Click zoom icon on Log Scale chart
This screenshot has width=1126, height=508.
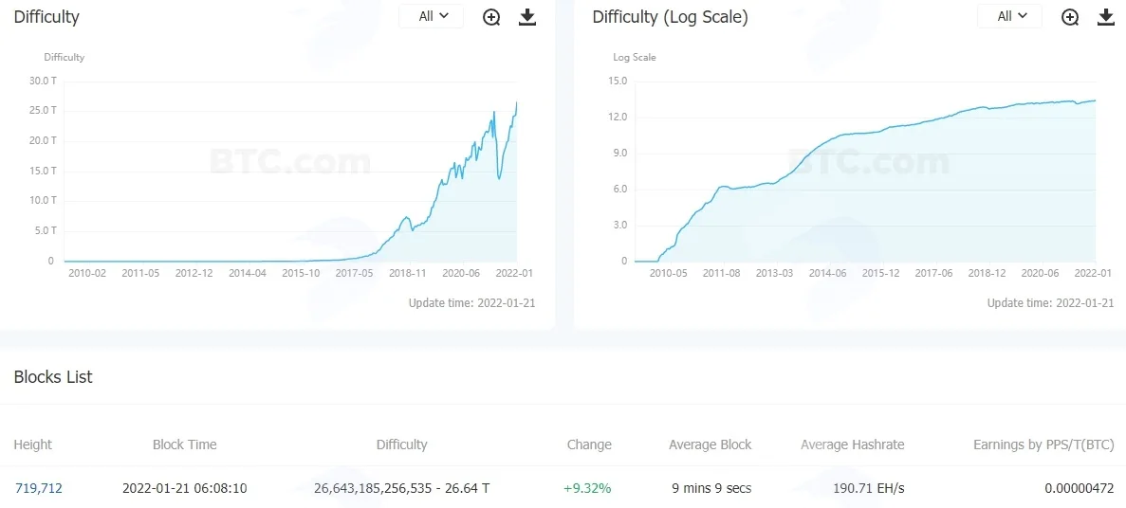[x=1070, y=17]
